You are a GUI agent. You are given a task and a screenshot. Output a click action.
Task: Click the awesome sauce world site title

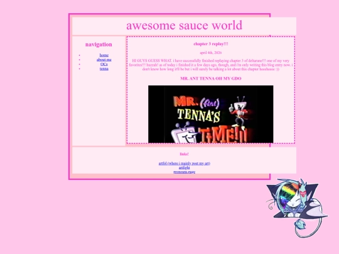click(184, 25)
